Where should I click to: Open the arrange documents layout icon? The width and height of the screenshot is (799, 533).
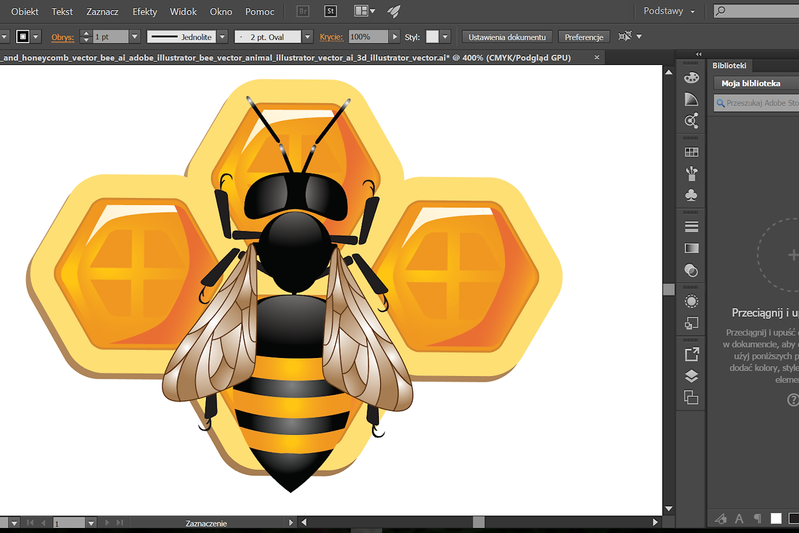[x=365, y=11]
